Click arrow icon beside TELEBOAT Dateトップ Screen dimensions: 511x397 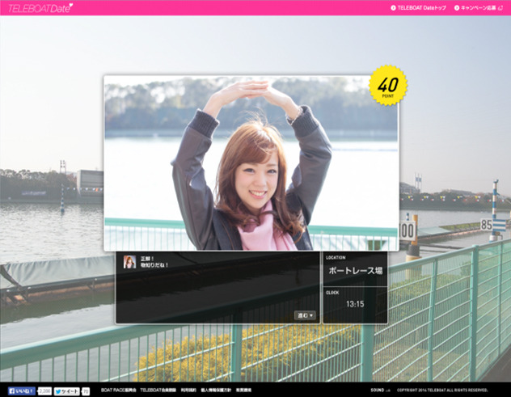[393, 7]
